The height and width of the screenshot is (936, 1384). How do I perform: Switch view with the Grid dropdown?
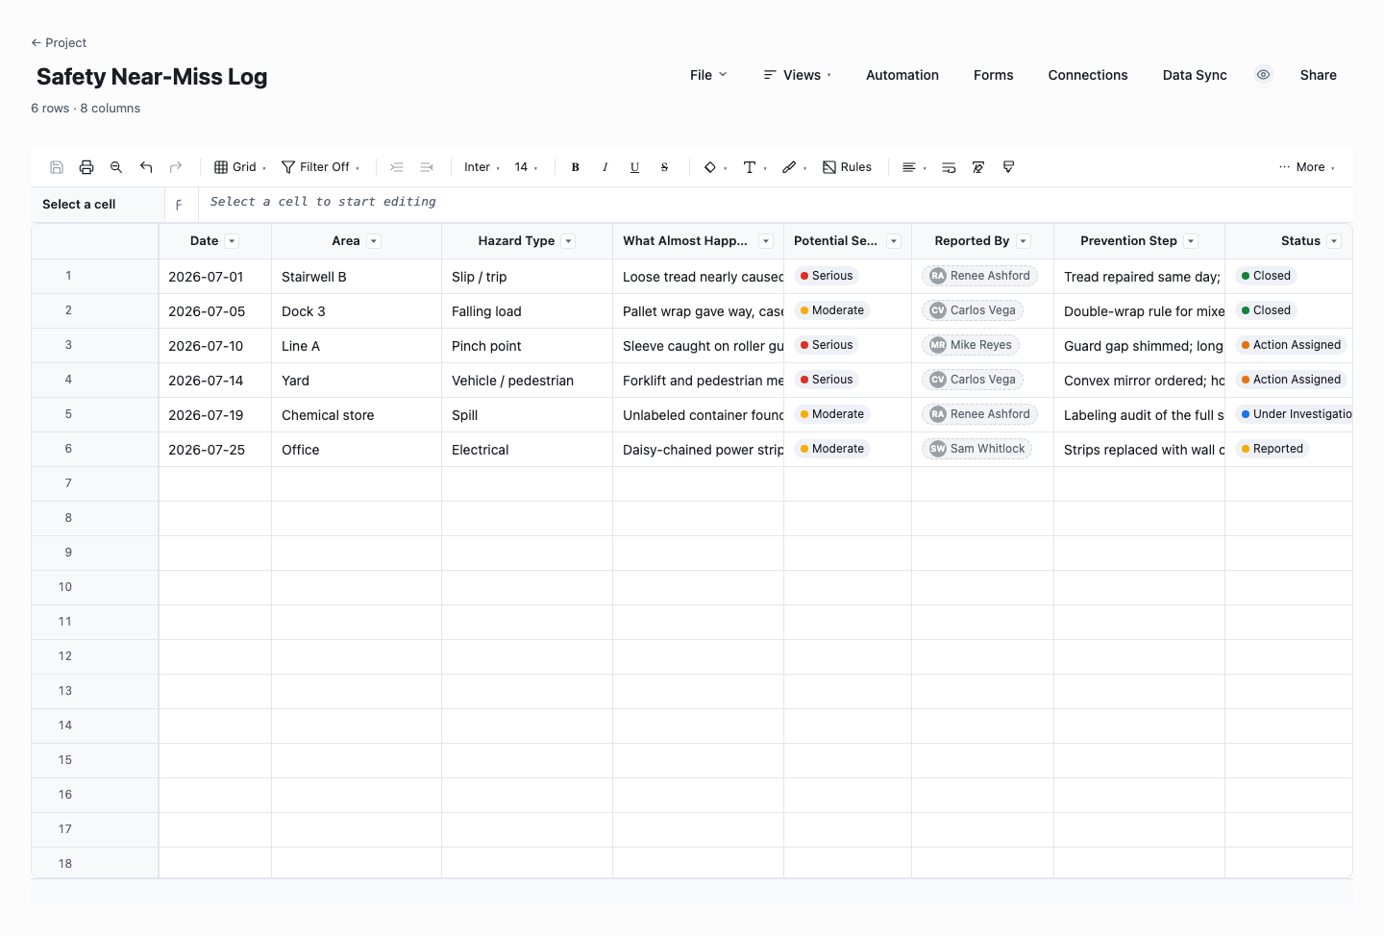tap(239, 167)
